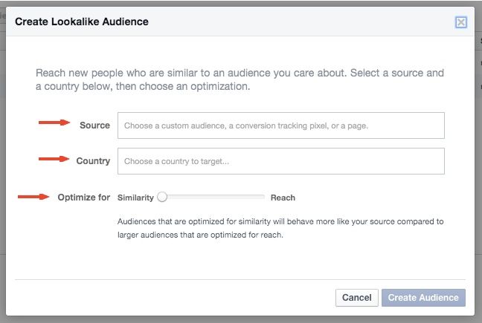Click the helper text below the slider
Viewport: 482px width, 323px height.
tap(280, 228)
